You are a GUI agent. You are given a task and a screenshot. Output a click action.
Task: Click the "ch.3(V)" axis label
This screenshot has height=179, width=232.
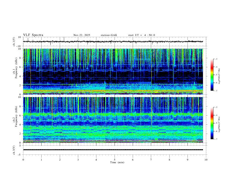point(14,150)
